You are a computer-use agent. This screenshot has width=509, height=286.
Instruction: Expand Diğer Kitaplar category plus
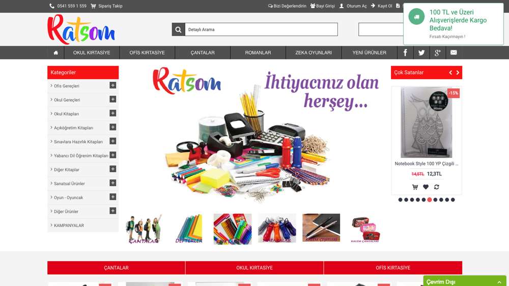click(x=112, y=169)
